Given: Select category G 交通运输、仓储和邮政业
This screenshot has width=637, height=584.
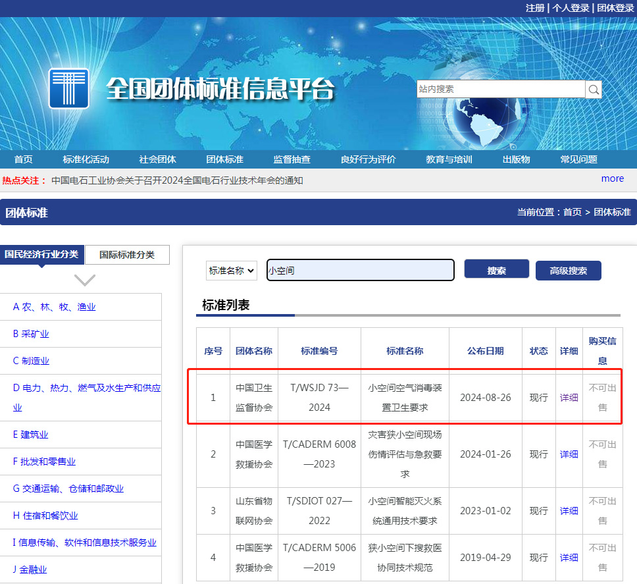Looking at the screenshot, I should point(68,488).
